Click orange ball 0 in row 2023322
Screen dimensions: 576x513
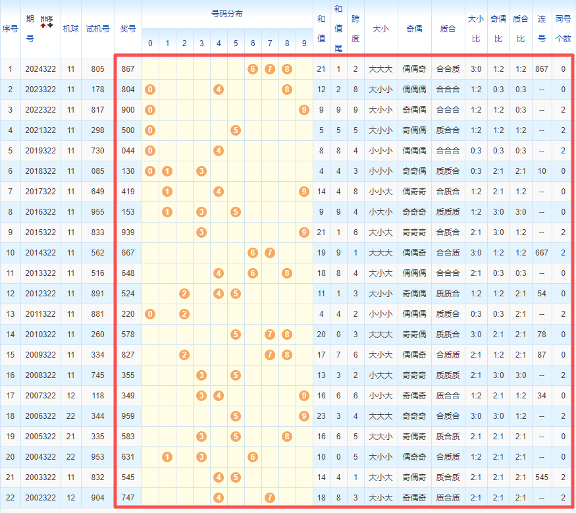click(150, 90)
